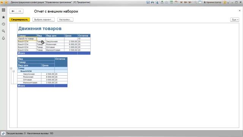Select the Остаток value 10
Viewport: 243px width, 137px height.
pos(84,38)
